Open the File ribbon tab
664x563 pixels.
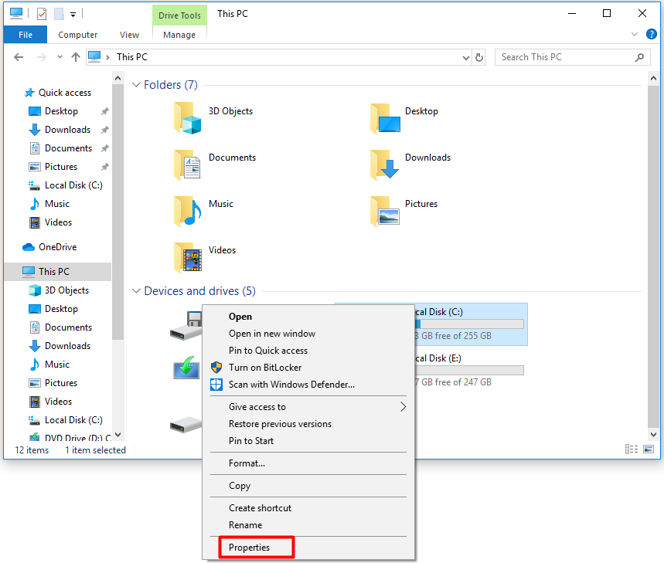26,35
